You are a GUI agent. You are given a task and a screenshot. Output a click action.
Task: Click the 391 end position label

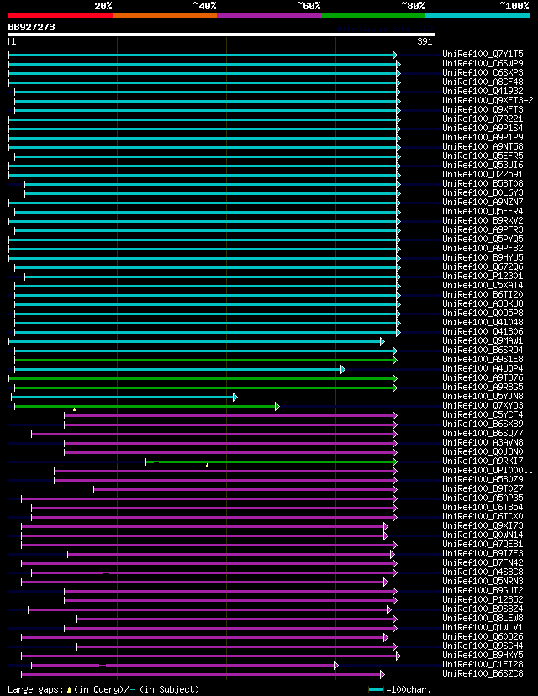tap(425, 42)
